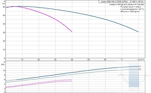Click the Q(m3/h) axis label
151x93 pixels.
click(x=141, y=60)
